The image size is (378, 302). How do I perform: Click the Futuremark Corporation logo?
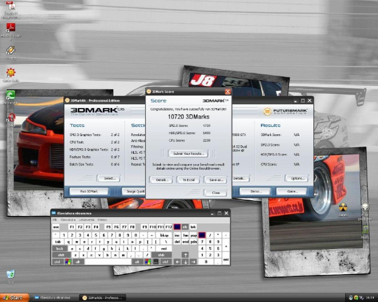tap(285, 111)
